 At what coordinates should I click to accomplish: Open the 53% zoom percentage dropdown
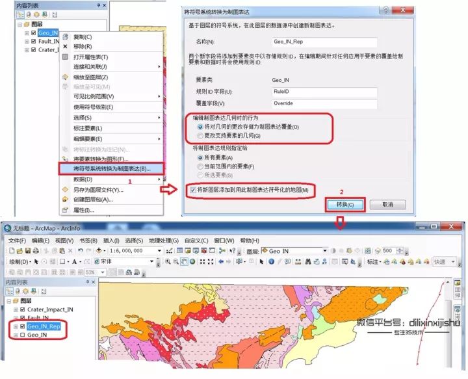tap(103, 272)
